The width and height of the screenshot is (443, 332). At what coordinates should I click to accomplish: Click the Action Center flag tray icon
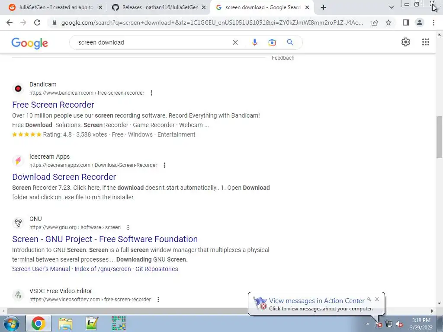(x=379, y=324)
